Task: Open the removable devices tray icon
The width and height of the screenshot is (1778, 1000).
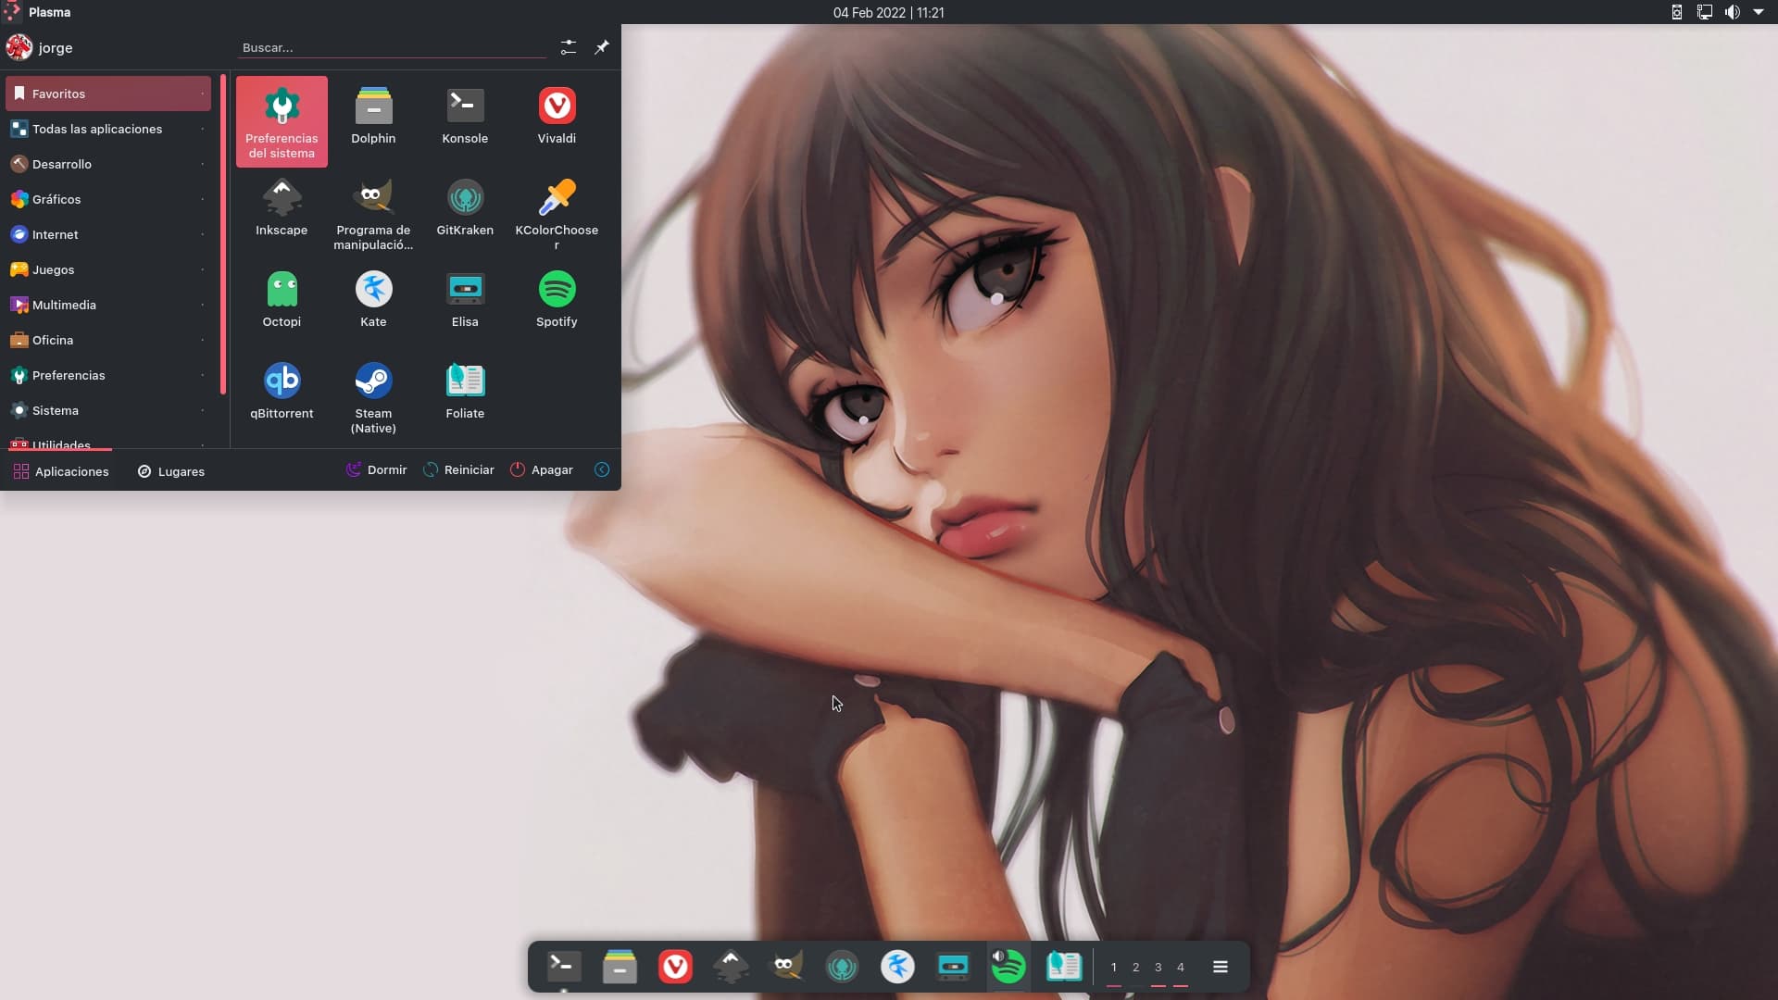Action: click(1676, 12)
